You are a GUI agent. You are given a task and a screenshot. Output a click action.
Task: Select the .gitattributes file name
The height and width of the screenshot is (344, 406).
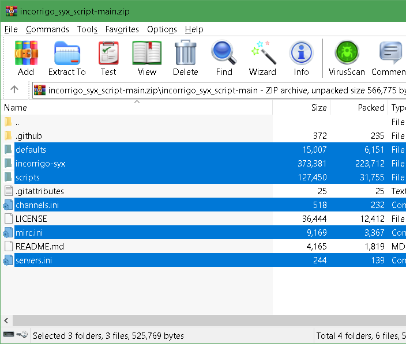(39, 191)
